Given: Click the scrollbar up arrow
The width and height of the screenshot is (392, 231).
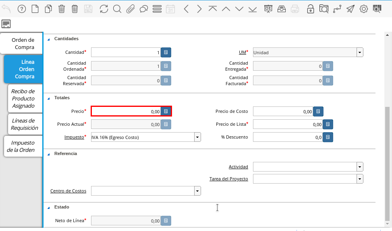Looking at the screenshot, I should [x=387, y=35].
